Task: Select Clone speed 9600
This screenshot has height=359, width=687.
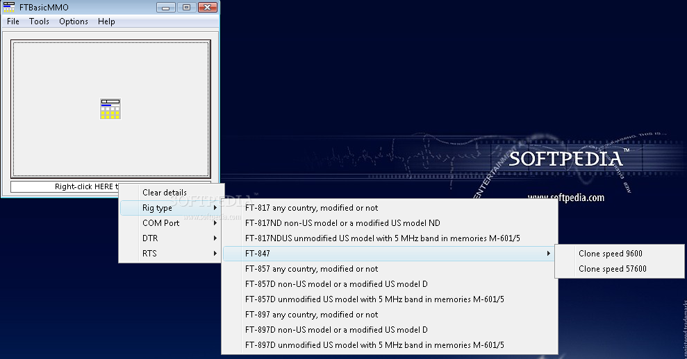Action: coord(620,254)
